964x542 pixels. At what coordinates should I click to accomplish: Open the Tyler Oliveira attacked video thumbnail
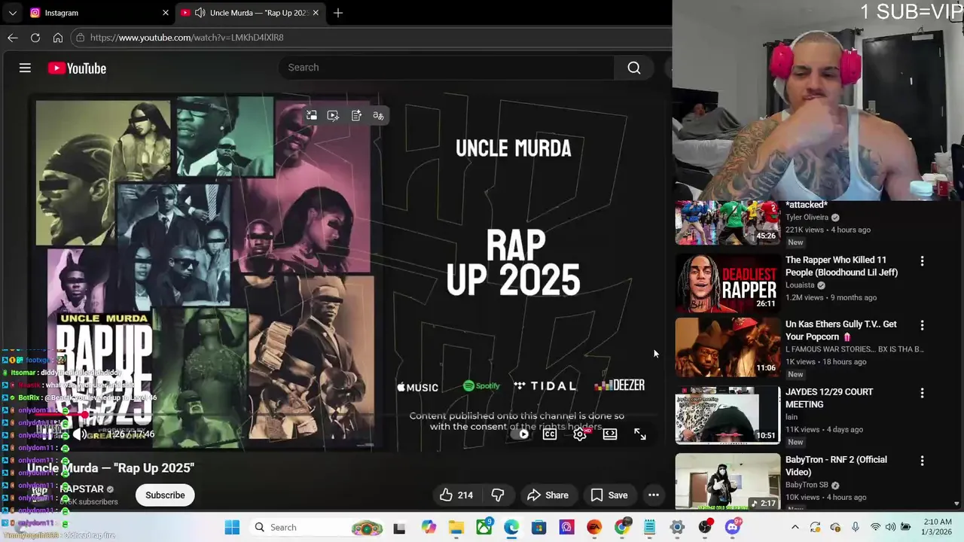click(728, 223)
